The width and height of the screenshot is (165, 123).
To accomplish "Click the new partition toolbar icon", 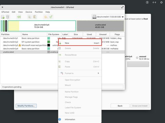I will click(x=3, y=17).
